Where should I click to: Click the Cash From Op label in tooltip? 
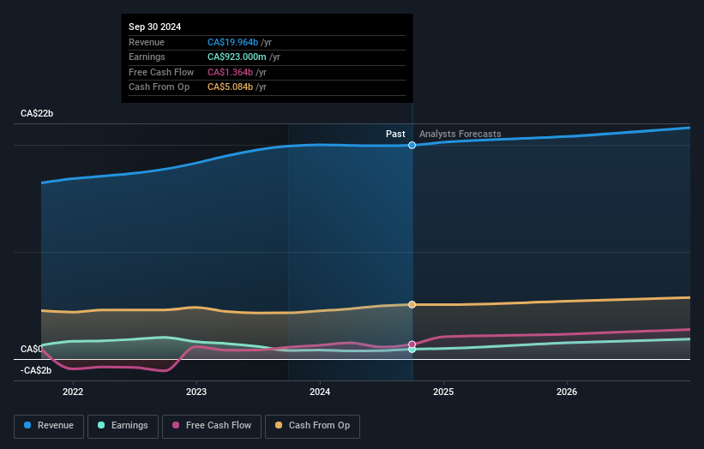click(x=159, y=87)
